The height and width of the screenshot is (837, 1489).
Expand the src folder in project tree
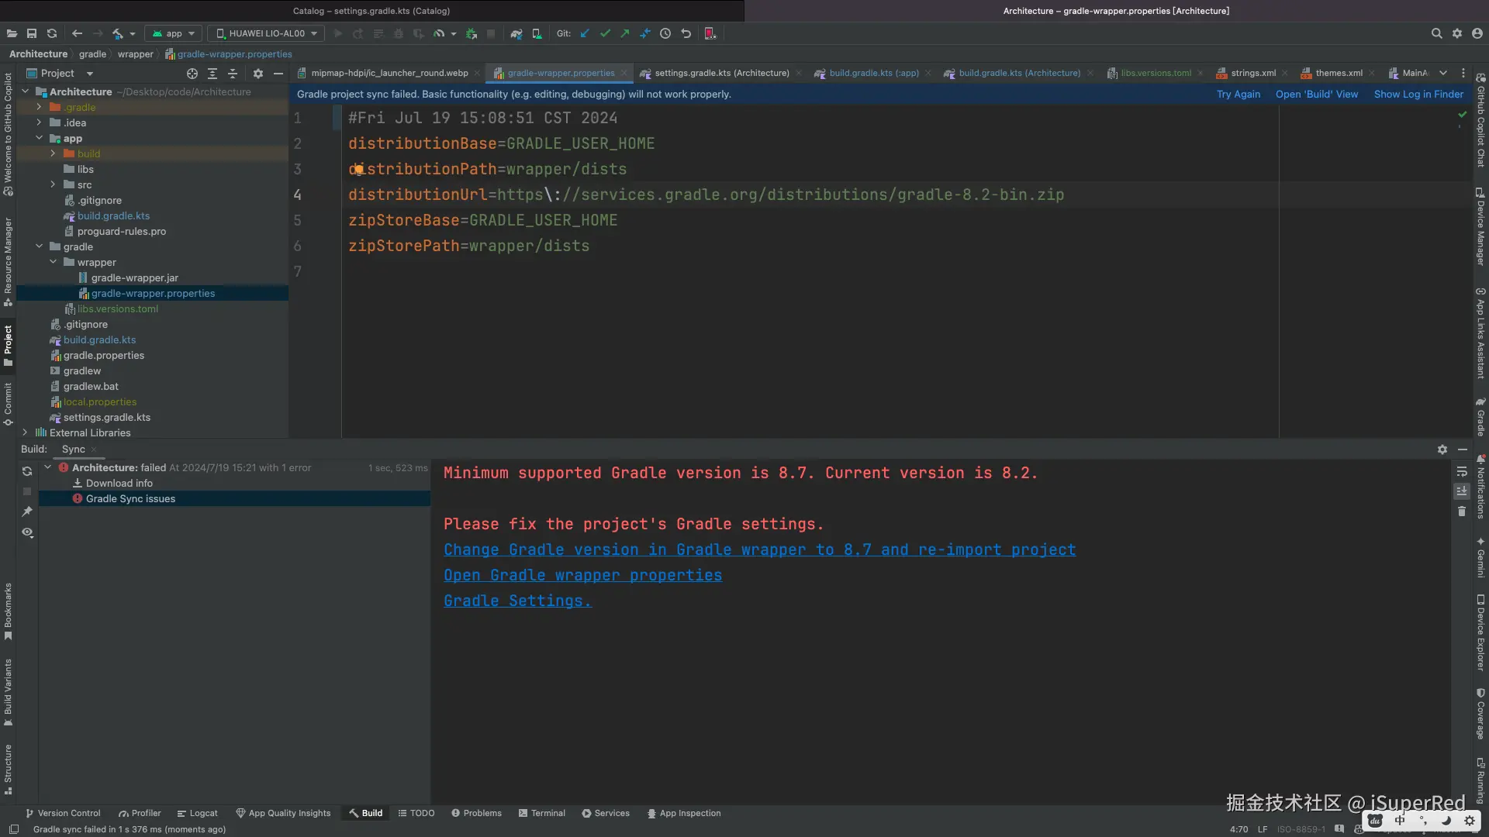coord(53,184)
